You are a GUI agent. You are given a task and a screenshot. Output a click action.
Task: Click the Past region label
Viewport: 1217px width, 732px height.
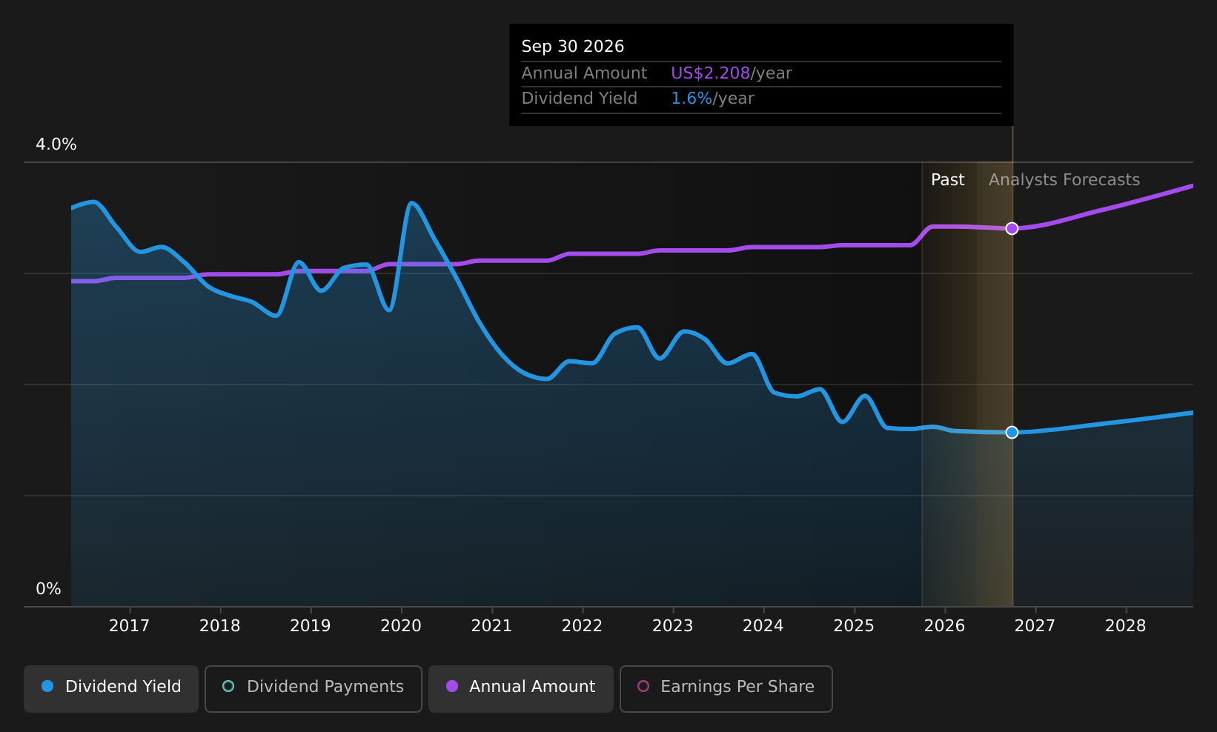[948, 180]
